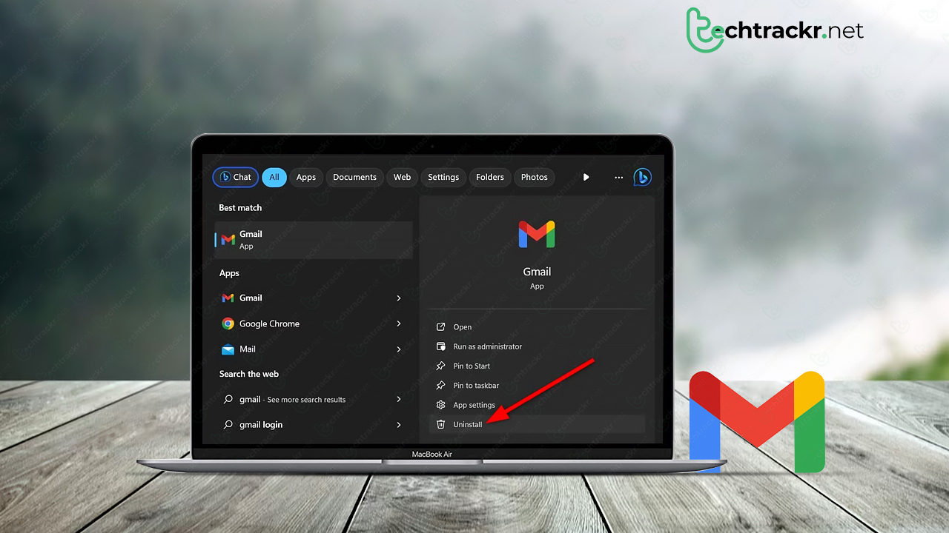Expand the 'gmail - See more search results' chevron

[x=399, y=399]
